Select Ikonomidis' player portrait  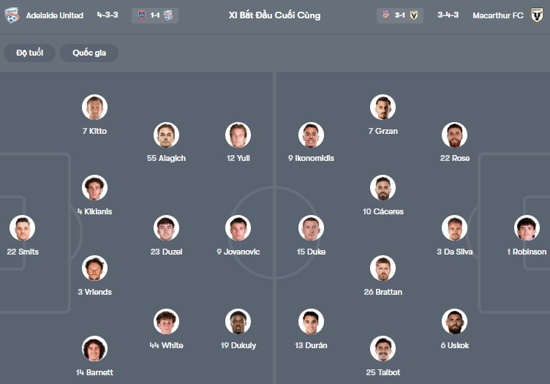coord(311,135)
